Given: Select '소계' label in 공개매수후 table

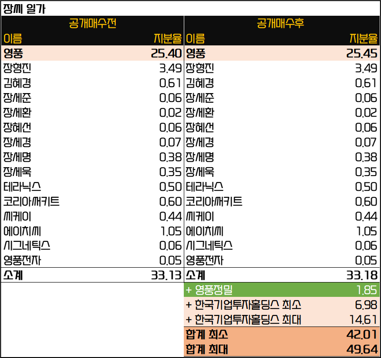Looking at the screenshot, I should click(195, 276).
